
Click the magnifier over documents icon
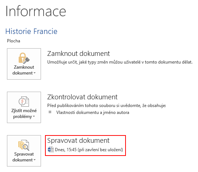[x=24, y=145]
